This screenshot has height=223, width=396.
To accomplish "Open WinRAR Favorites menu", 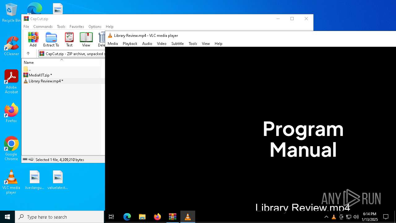I will (x=77, y=27).
